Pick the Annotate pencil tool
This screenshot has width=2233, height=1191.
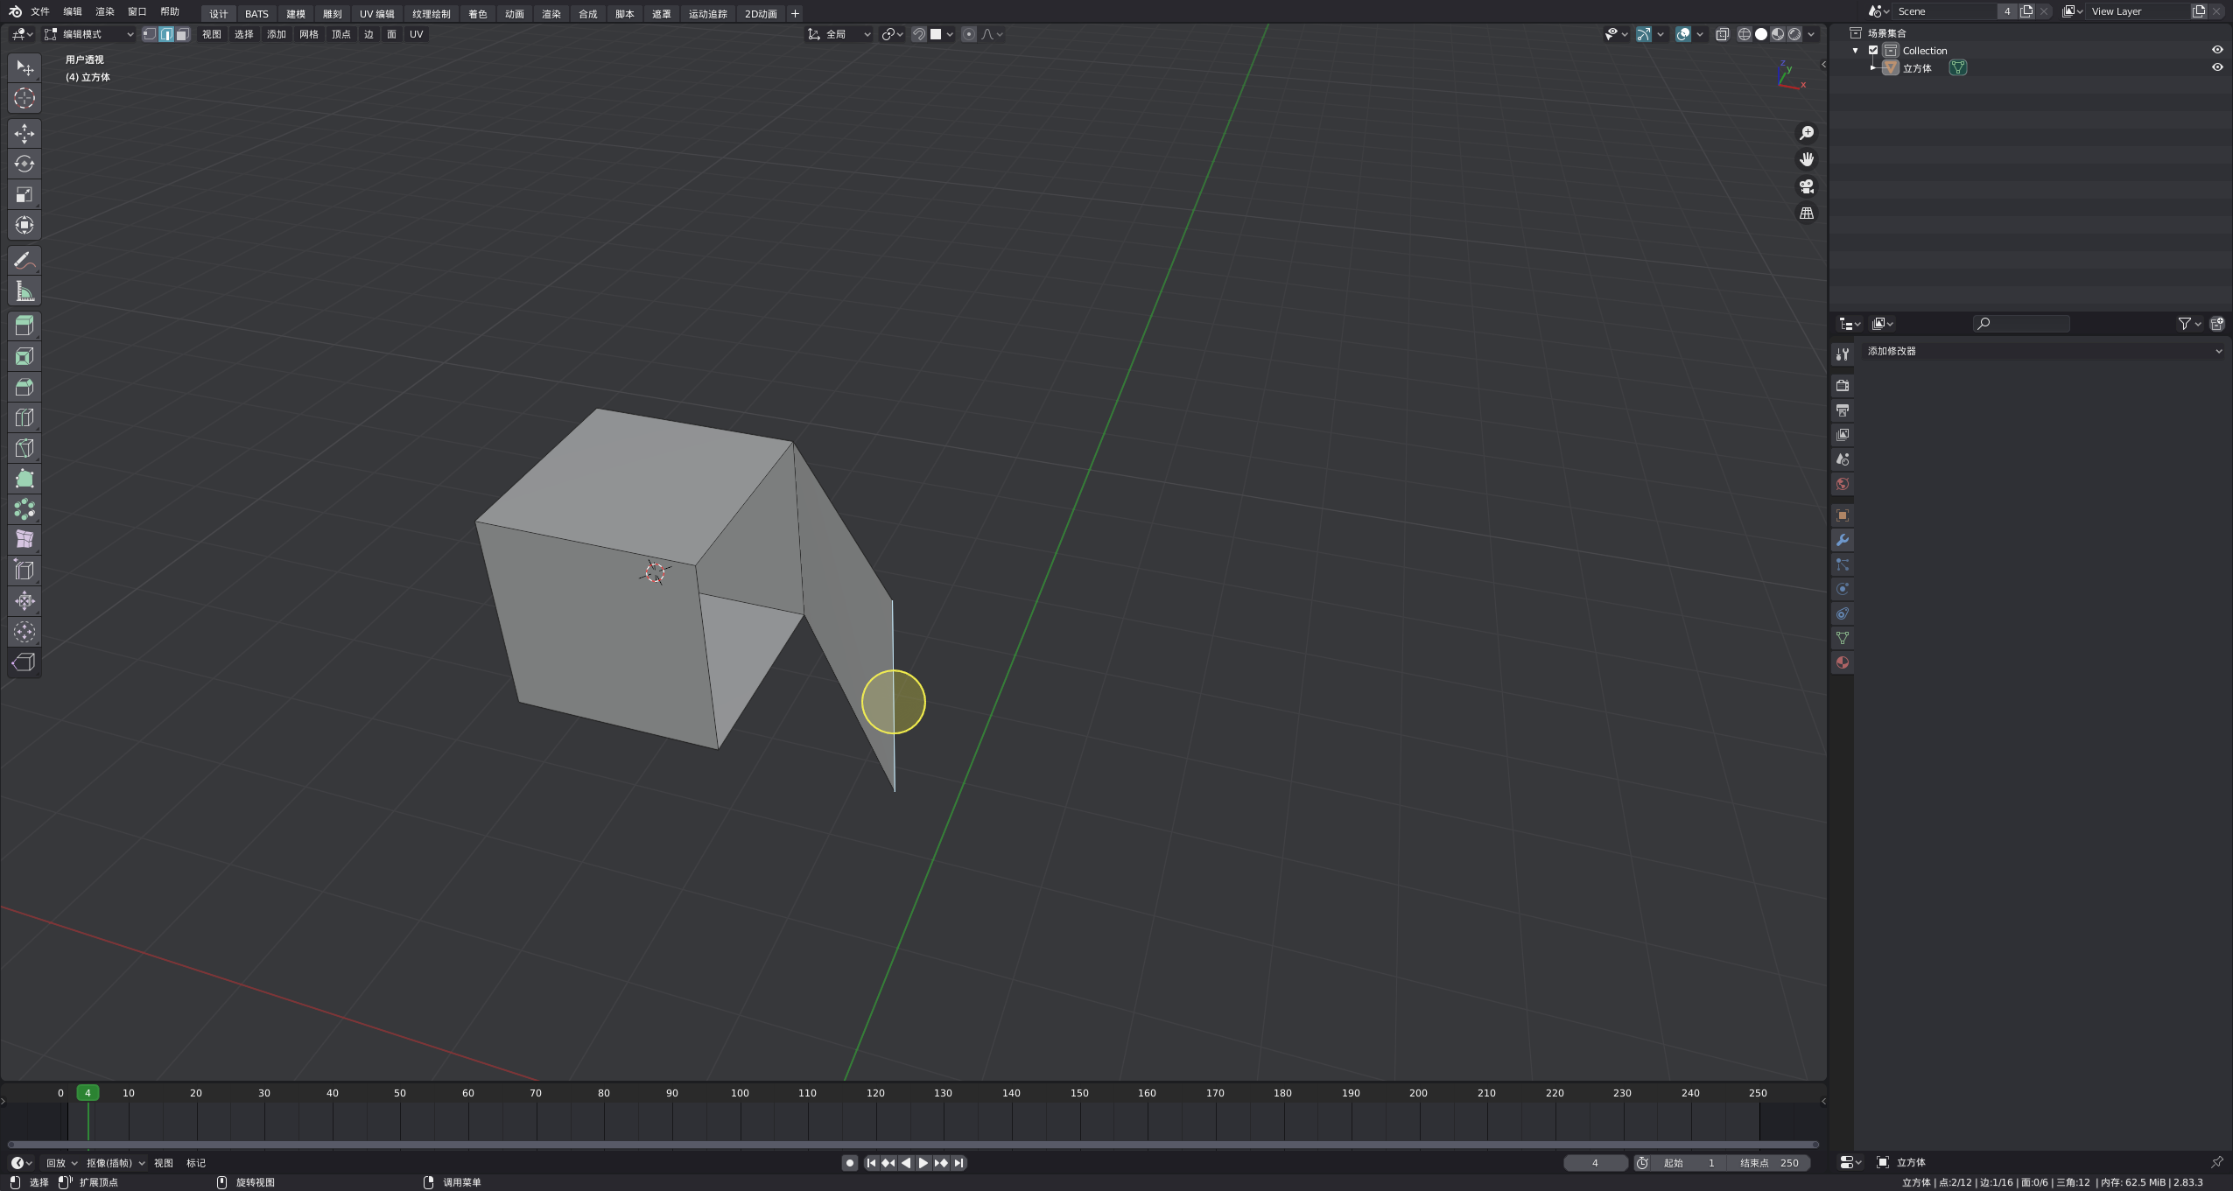point(25,260)
